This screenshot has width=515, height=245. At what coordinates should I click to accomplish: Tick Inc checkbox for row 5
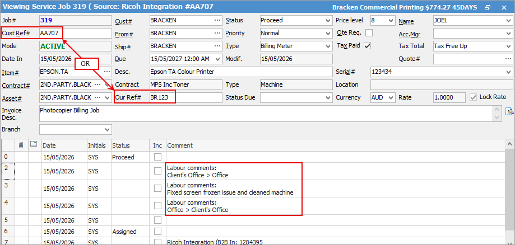click(157, 220)
